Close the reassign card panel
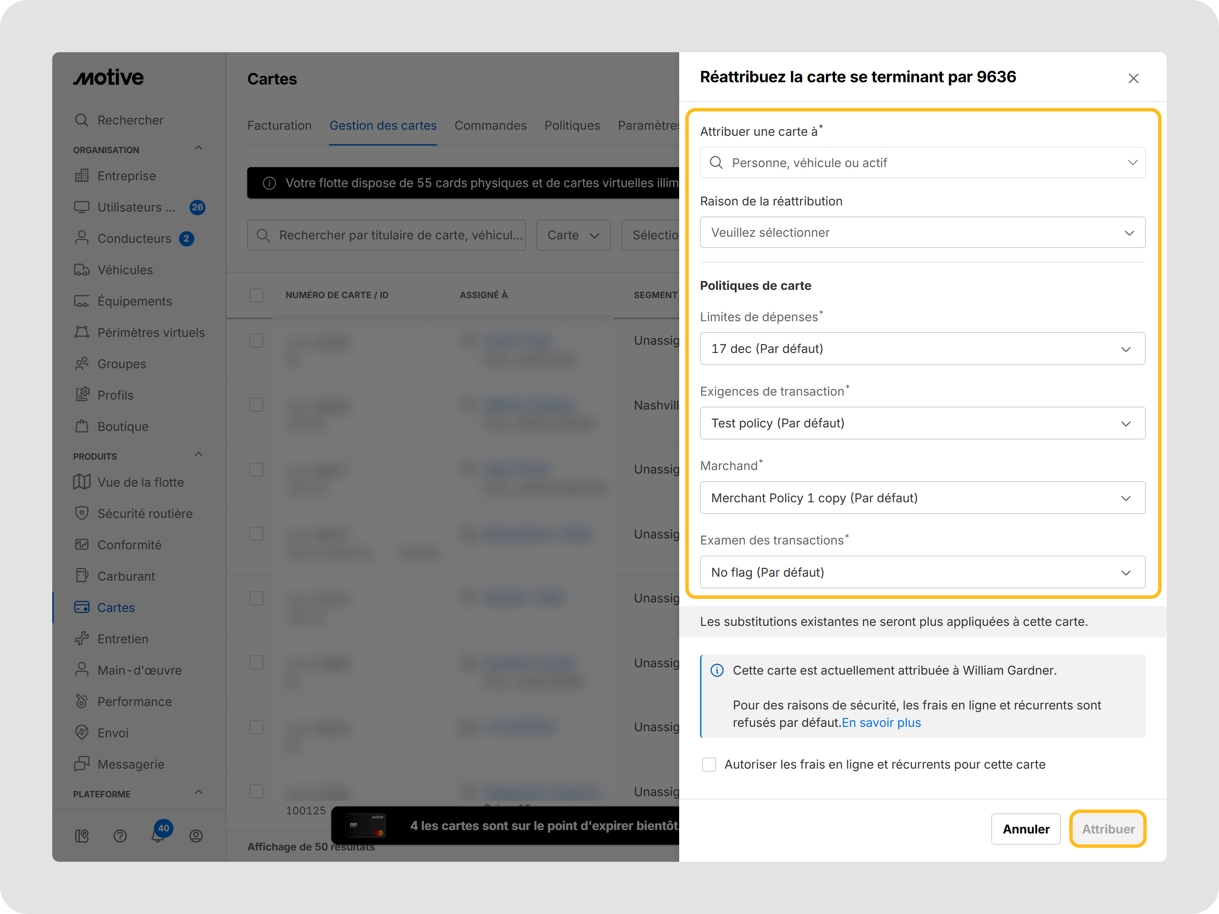This screenshot has width=1219, height=914. (x=1134, y=78)
